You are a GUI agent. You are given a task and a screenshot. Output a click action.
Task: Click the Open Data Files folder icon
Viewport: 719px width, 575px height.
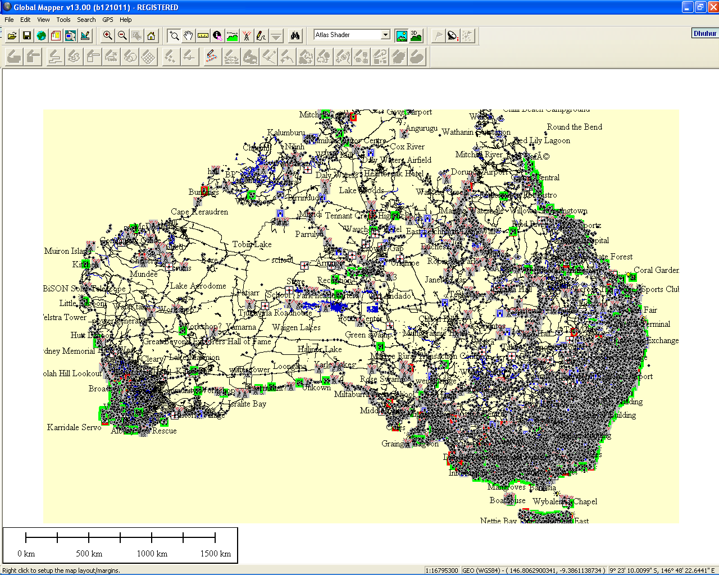pos(12,36)
